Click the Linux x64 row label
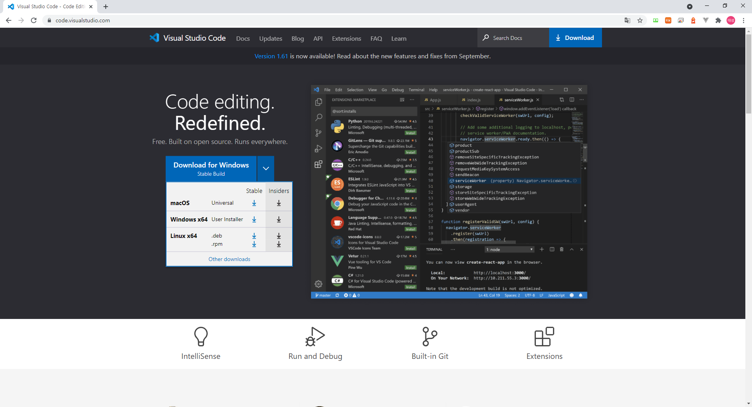The height and width of the screenshot is (407, 752). point(184,236)
